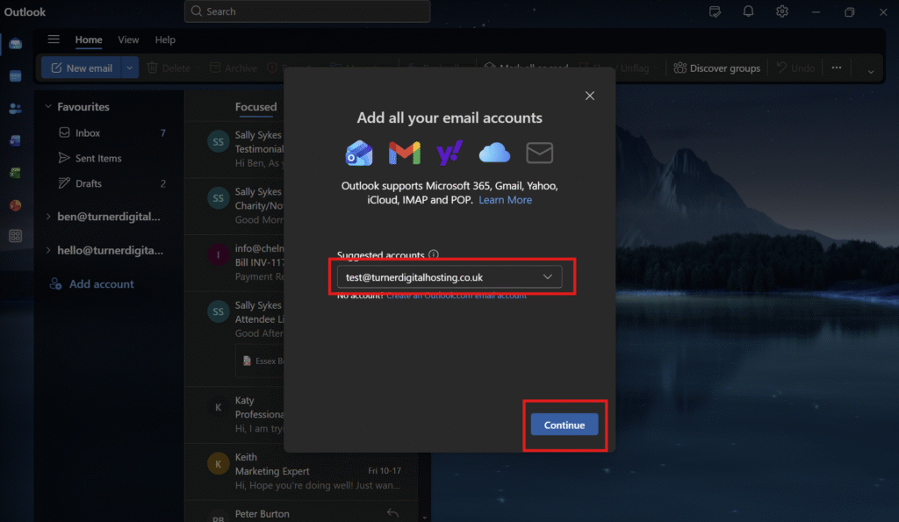Click the Discover groups button
Viewport: 899px width, 522px height.
(x=716, y=68)
